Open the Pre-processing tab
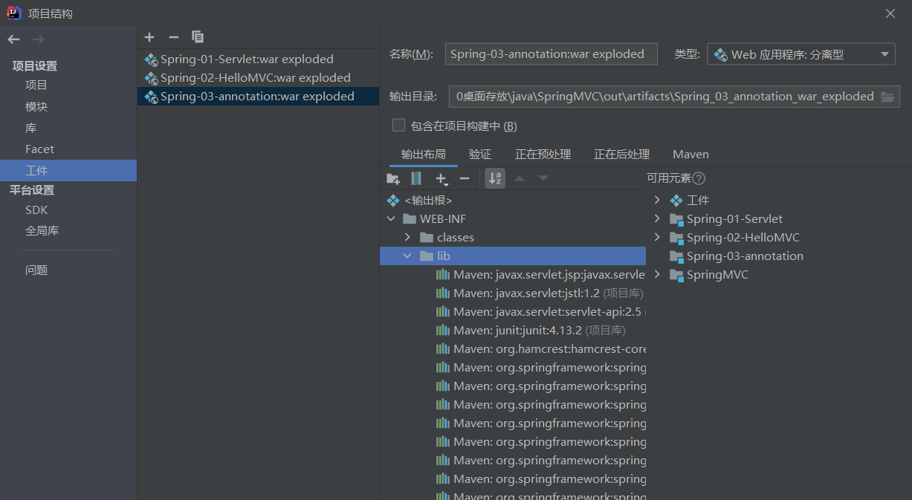Image resolution: width=912 pixels, height=500 pixels. 543,155
